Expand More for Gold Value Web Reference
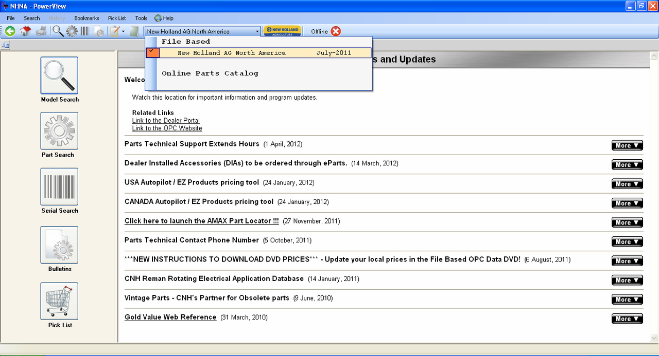The width and height of the screenshot is (659, 356). pos(627,319)
